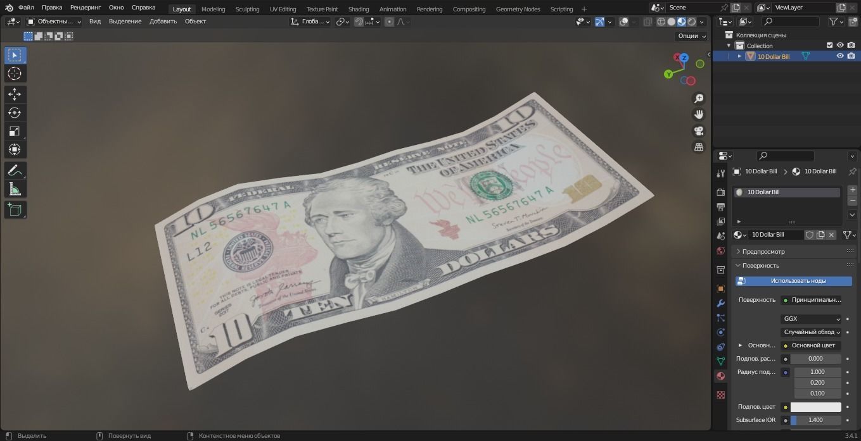Viewport: 861px width, 441px height.
Task: Disable 10 Dollar Bill in renders
Action: pos(851,56)
